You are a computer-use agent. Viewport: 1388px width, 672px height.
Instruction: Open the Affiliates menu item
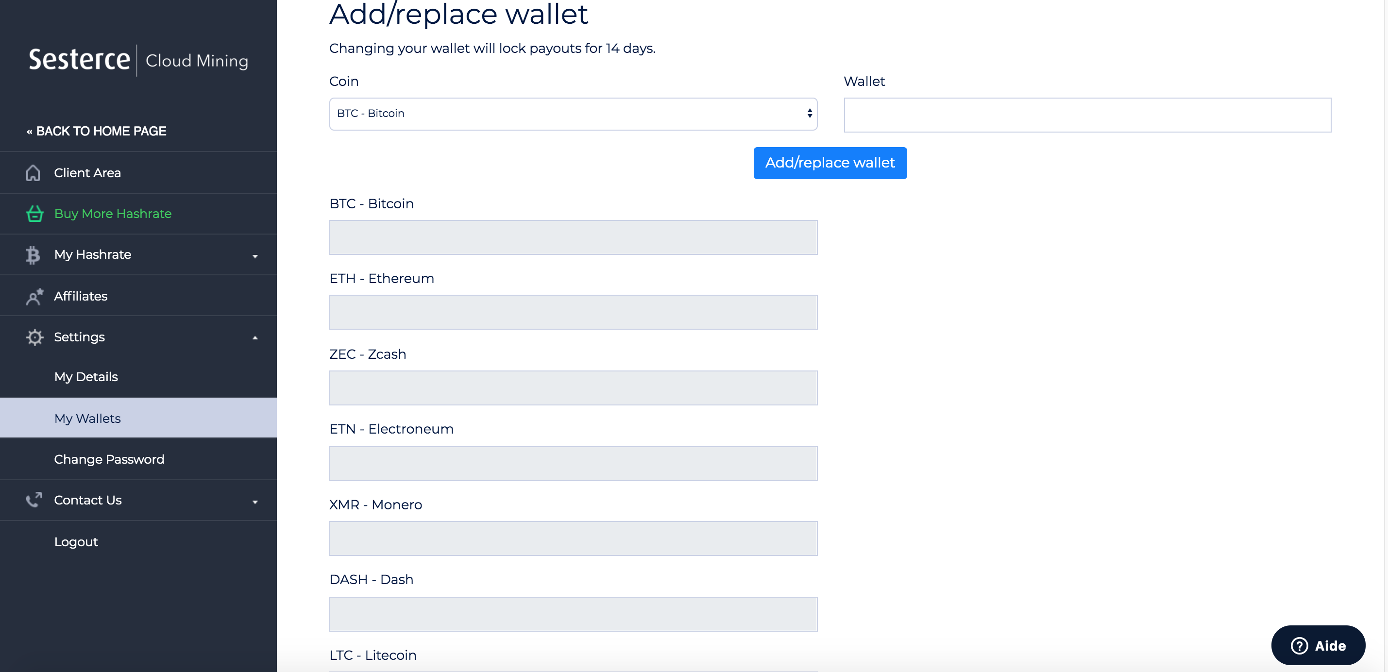pyautogui.click(x=138, y=296)
